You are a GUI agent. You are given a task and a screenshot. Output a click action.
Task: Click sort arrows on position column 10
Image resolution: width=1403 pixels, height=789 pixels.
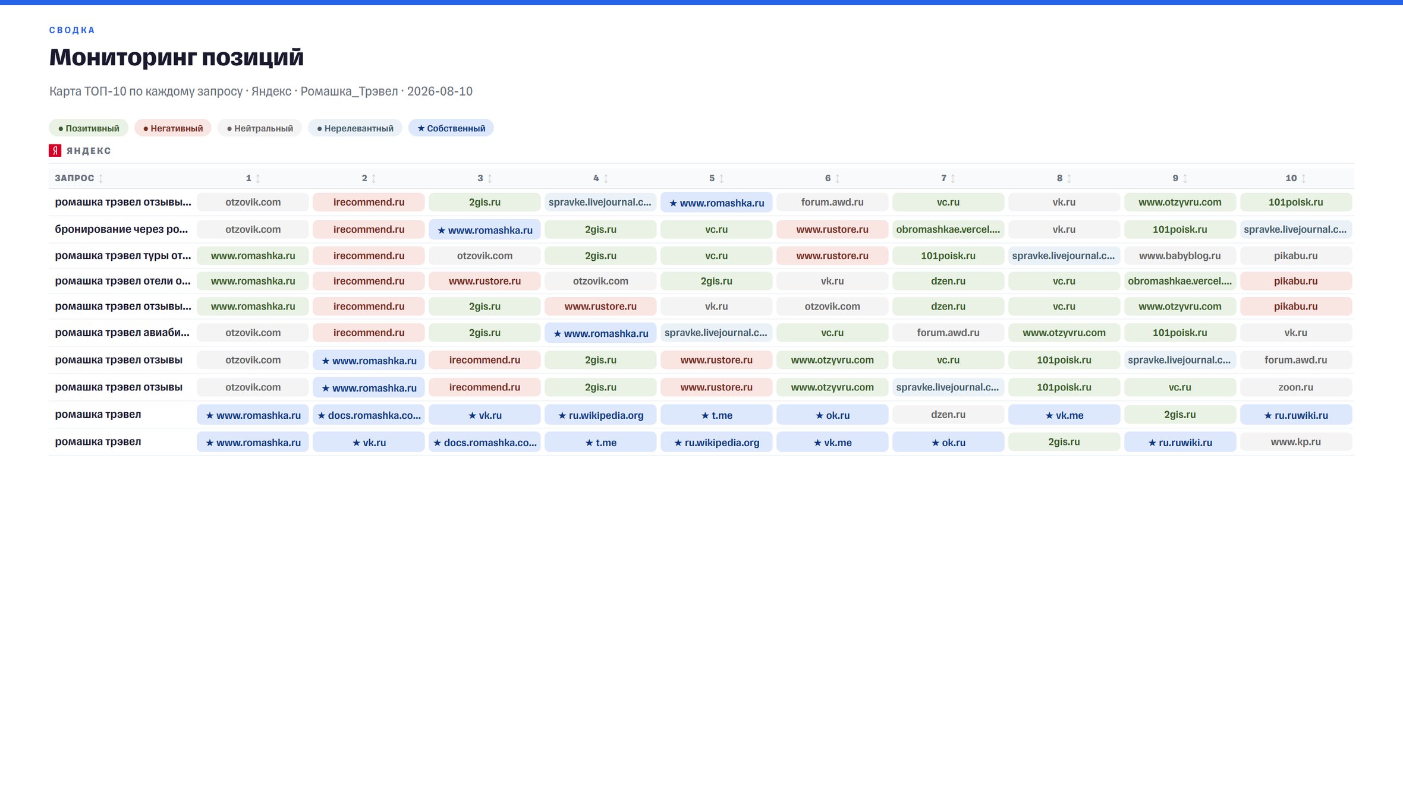pyautogui.click(x=1304, y=178)
